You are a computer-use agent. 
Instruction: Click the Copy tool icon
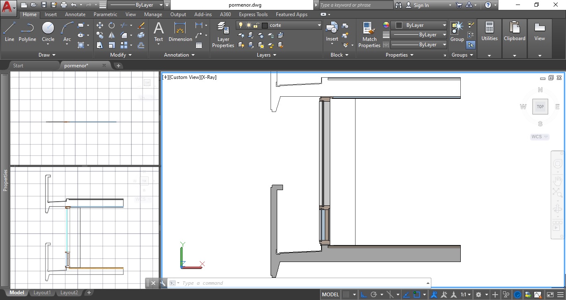pyautogui.click(x=100, y=35)
